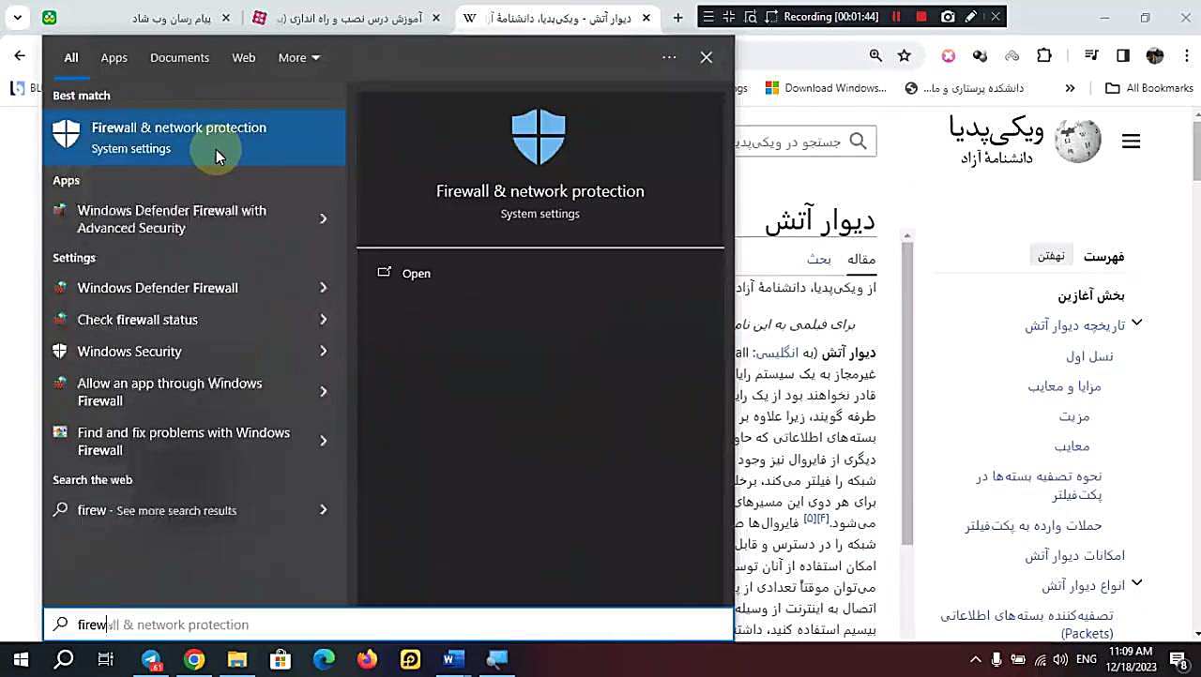Image resolution: width=1201 pixels, height=677 pixels.
Task: Open the Chrome profile avatar
Action: point(1155,56)
